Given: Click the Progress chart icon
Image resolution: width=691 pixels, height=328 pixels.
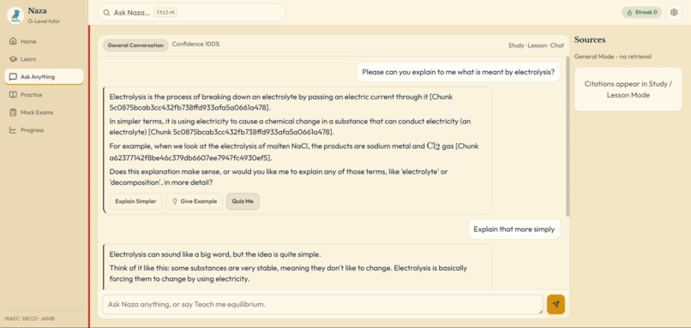Looking at the screenshot, I should coord(13,130).
